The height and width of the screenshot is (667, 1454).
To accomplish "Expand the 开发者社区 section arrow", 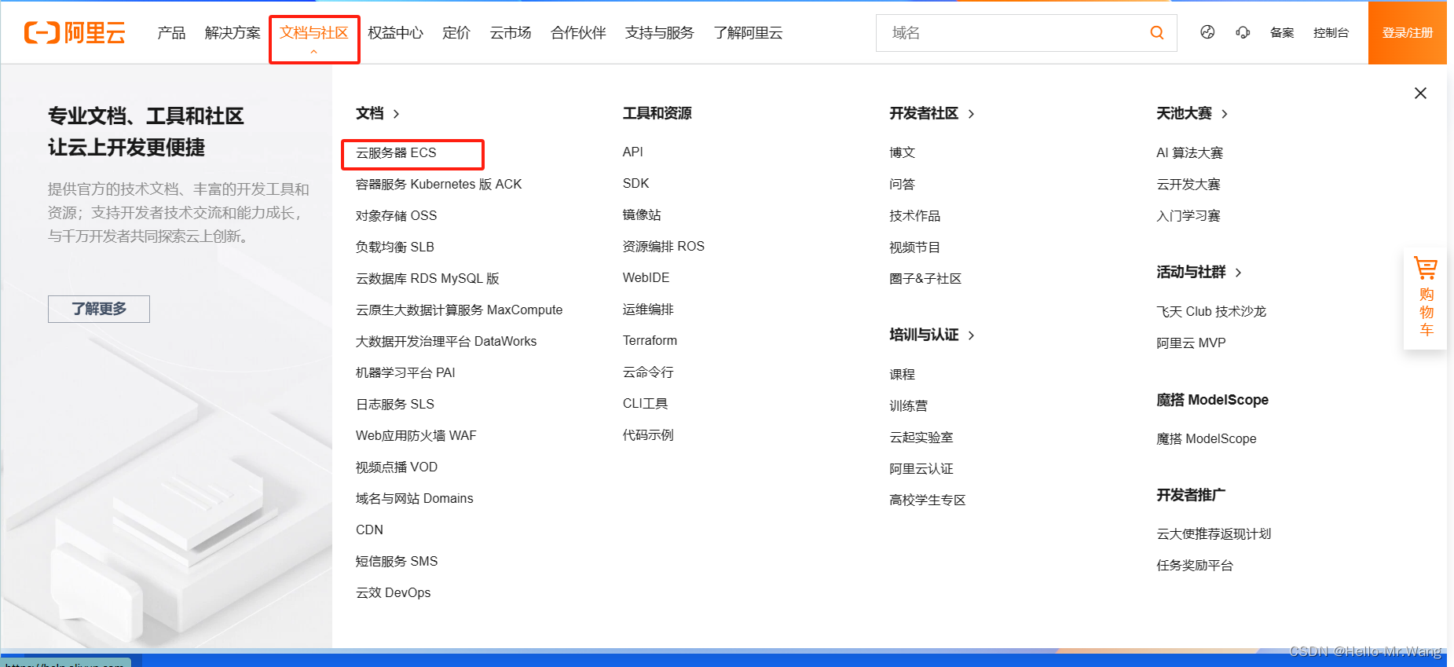I will (971, 114).
